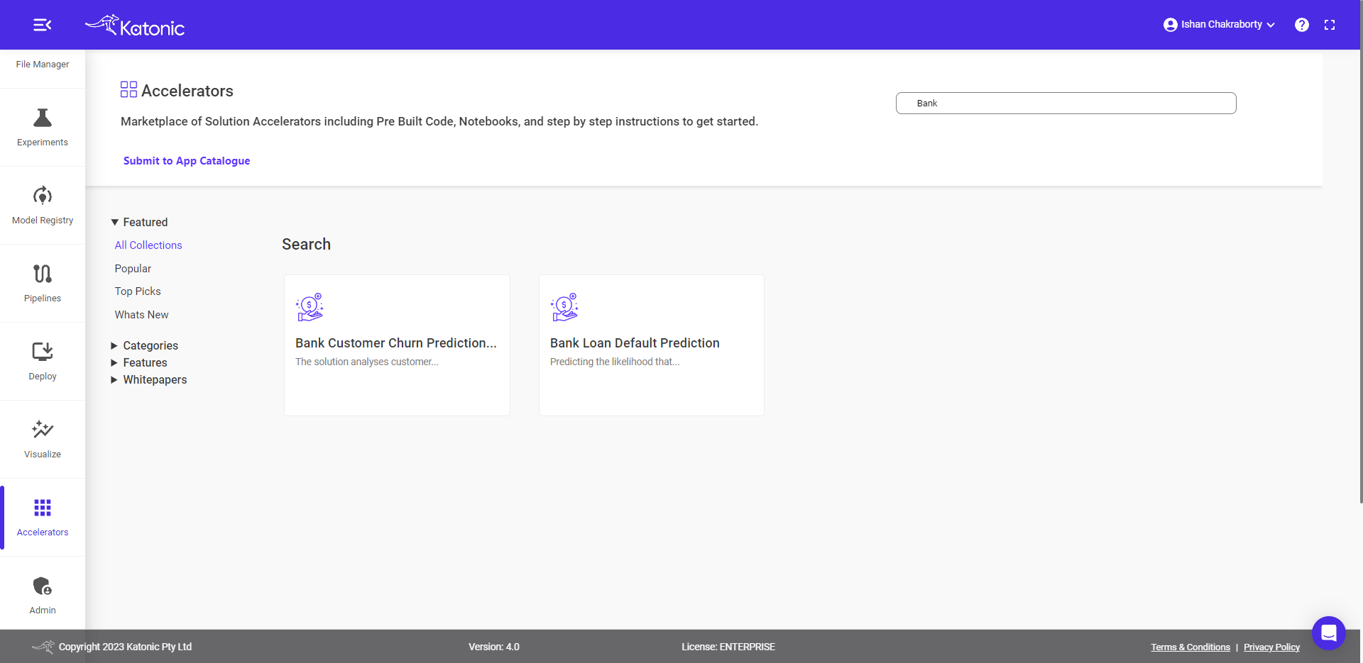
Task: Click the Bank Loan Default Prediction card icon
Action: click(x=564, y=307)
